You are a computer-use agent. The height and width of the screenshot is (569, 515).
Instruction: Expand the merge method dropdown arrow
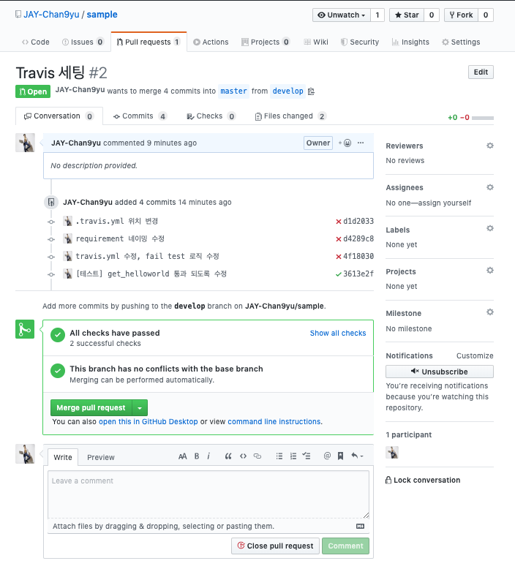pyautogui.click(x=140, y=408)
